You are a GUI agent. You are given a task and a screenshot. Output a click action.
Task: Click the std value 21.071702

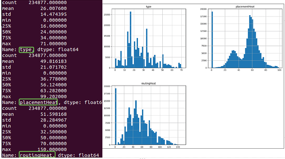coord(53,67)
